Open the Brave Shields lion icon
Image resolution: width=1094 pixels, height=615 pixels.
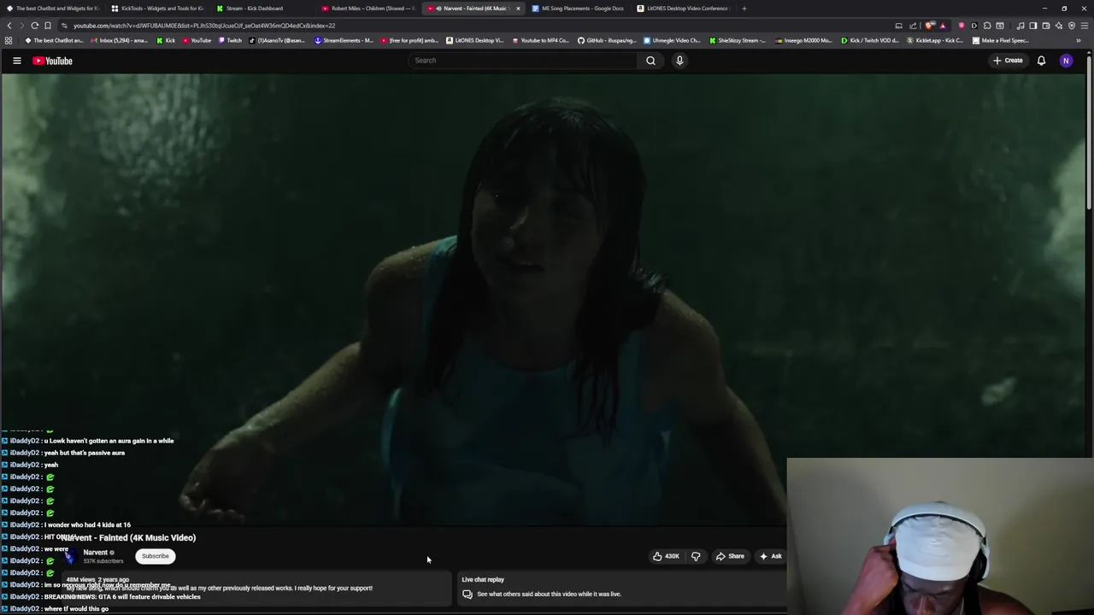tap(930, 26)
